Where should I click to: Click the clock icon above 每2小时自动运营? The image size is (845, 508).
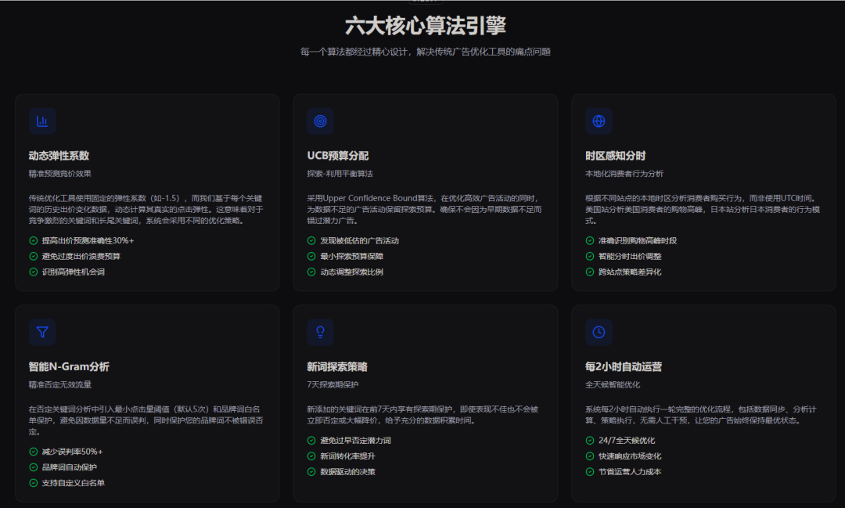pos(599,332)
